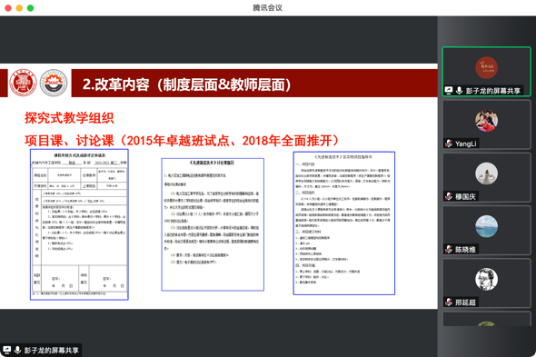536x357 pixels.
Task: Click muted microphone icon next to 陈晓维
Action: [449, 249]
